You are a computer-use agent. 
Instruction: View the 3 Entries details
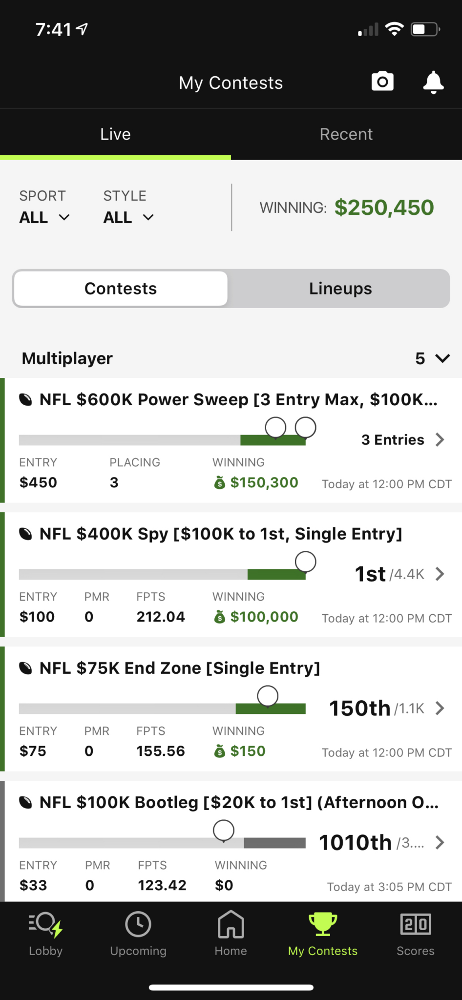(402, 439)
